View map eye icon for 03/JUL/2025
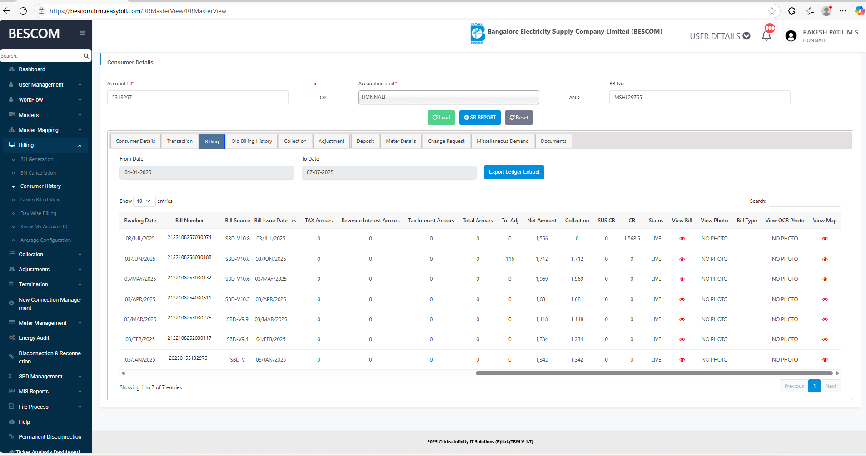Screen dimensions: 866x456 [x=825, y=239]
